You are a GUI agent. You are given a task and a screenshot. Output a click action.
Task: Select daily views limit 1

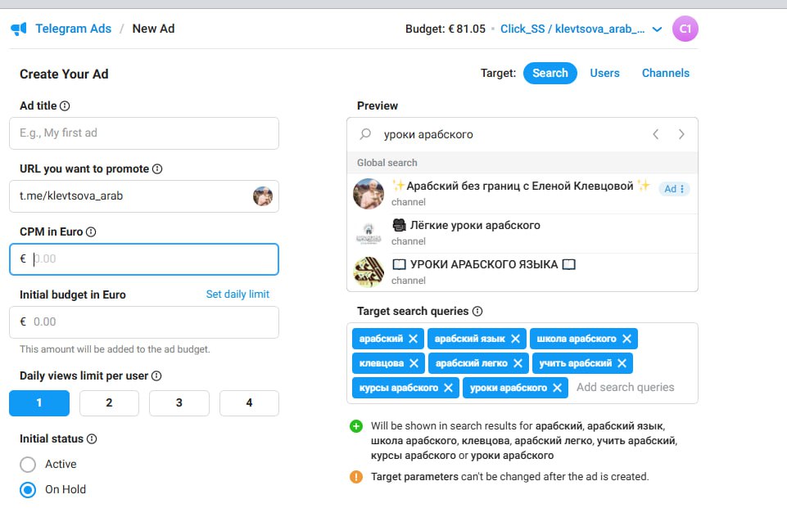pyautogui.click(x=39, y=403)
